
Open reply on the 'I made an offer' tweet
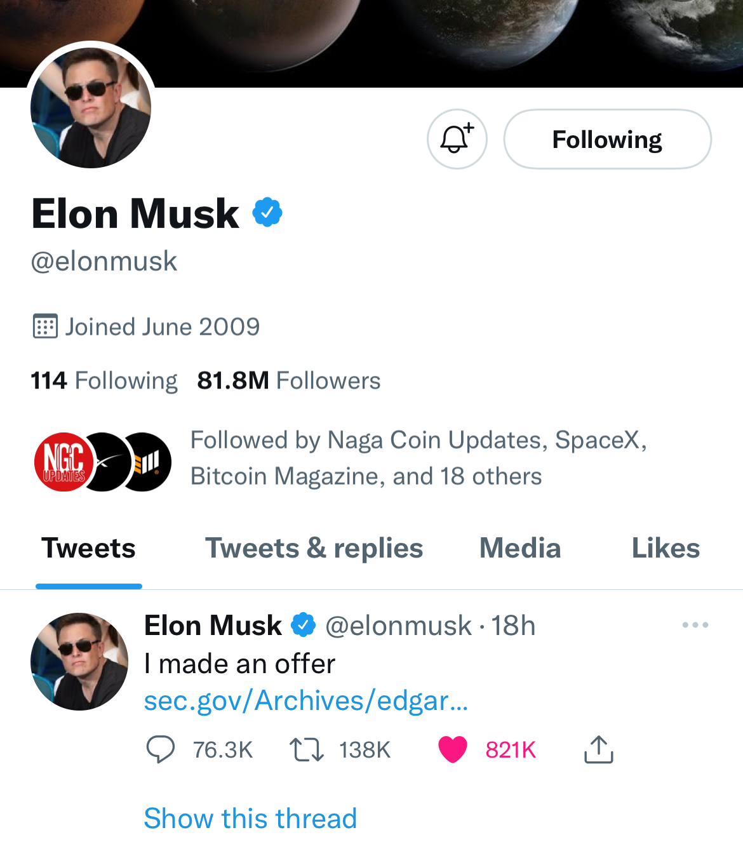point(160,749)
